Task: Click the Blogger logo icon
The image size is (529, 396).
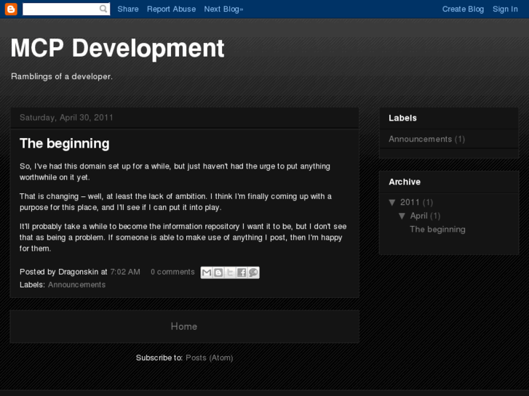Action: (x=11, y=9)
